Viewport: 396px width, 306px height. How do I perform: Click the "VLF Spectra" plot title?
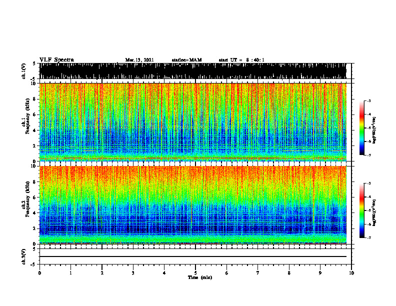56,60
